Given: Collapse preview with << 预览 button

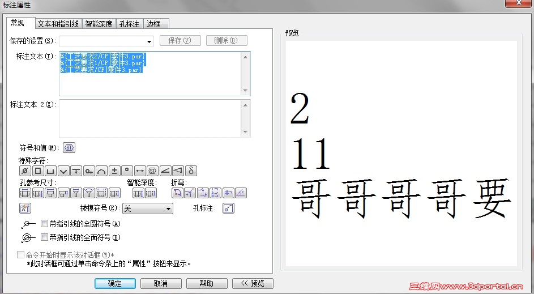Looking at the screenshot, I should click(x=253, y=283).
